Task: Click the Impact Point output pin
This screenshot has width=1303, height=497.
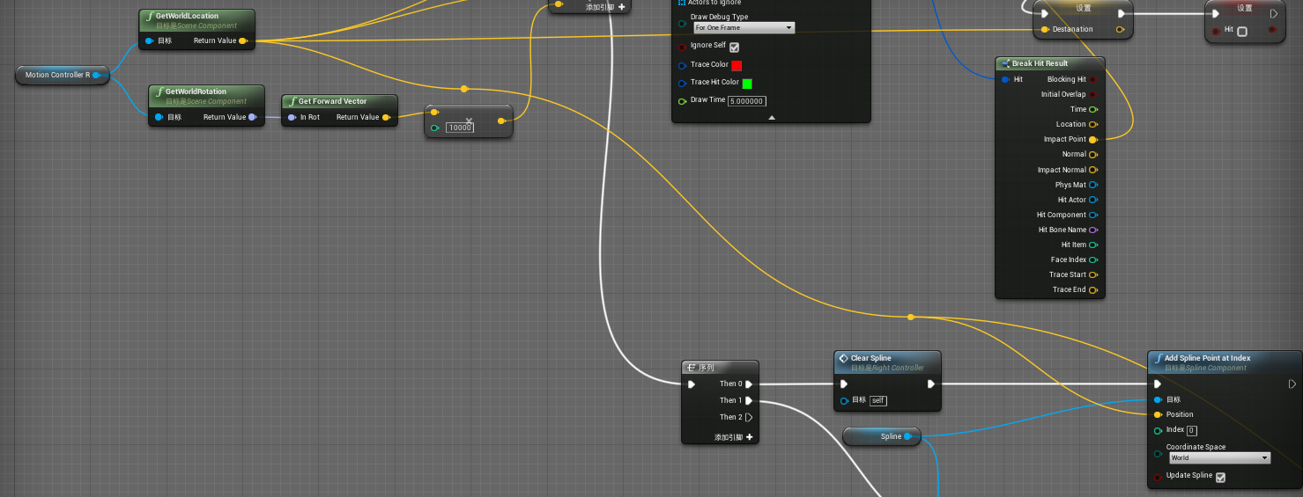Action: [1093, 139]
